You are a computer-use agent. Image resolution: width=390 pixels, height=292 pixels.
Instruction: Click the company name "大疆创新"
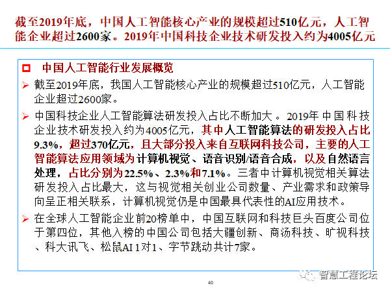(x=235, y=233)
